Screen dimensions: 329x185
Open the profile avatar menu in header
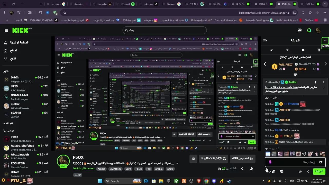(x=318, y=30)
